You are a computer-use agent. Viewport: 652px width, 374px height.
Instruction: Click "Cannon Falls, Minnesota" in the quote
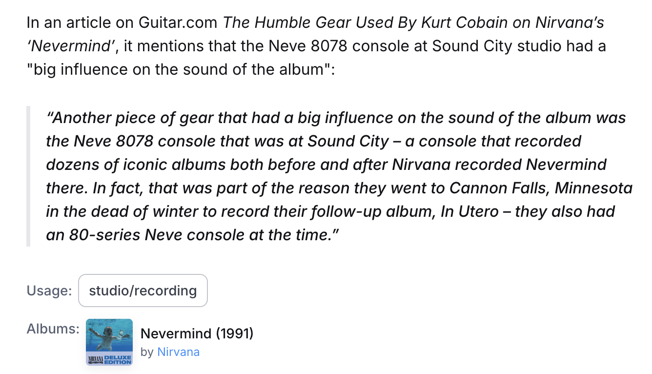[x=541, y=188]
